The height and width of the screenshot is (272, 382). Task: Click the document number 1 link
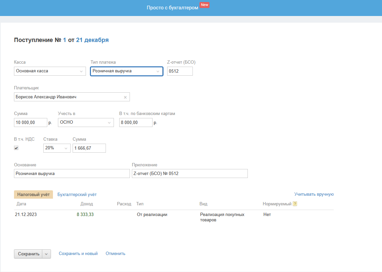65,40
